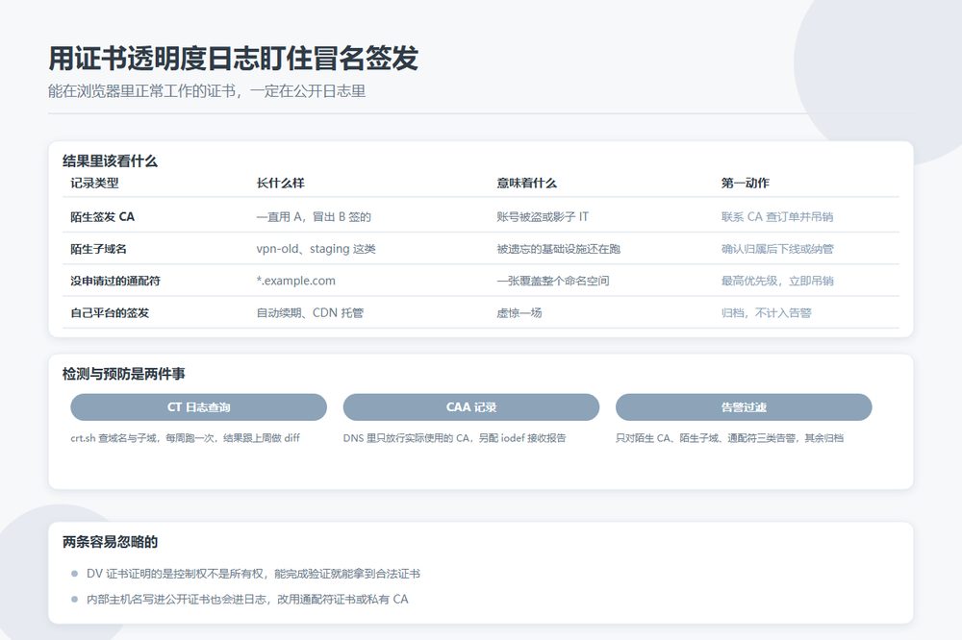This screenshot has width=962, height=640.
Task: Click the cell '确认归属后下线或纳管'
Action: pyautogui.click(x=777, y=249)
